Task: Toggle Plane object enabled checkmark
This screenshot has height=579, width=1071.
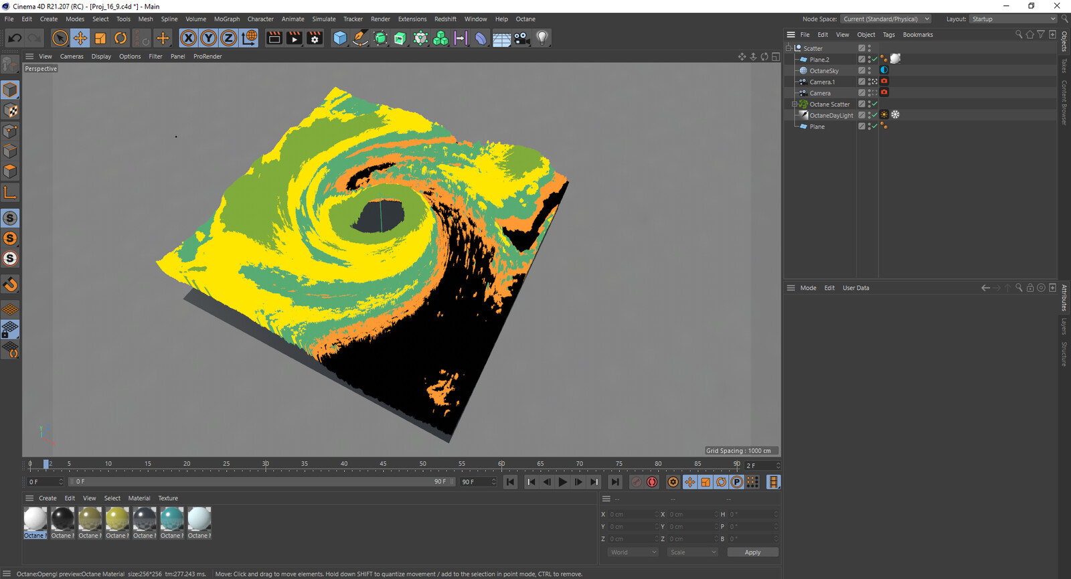Action: (x=874, y=126)
